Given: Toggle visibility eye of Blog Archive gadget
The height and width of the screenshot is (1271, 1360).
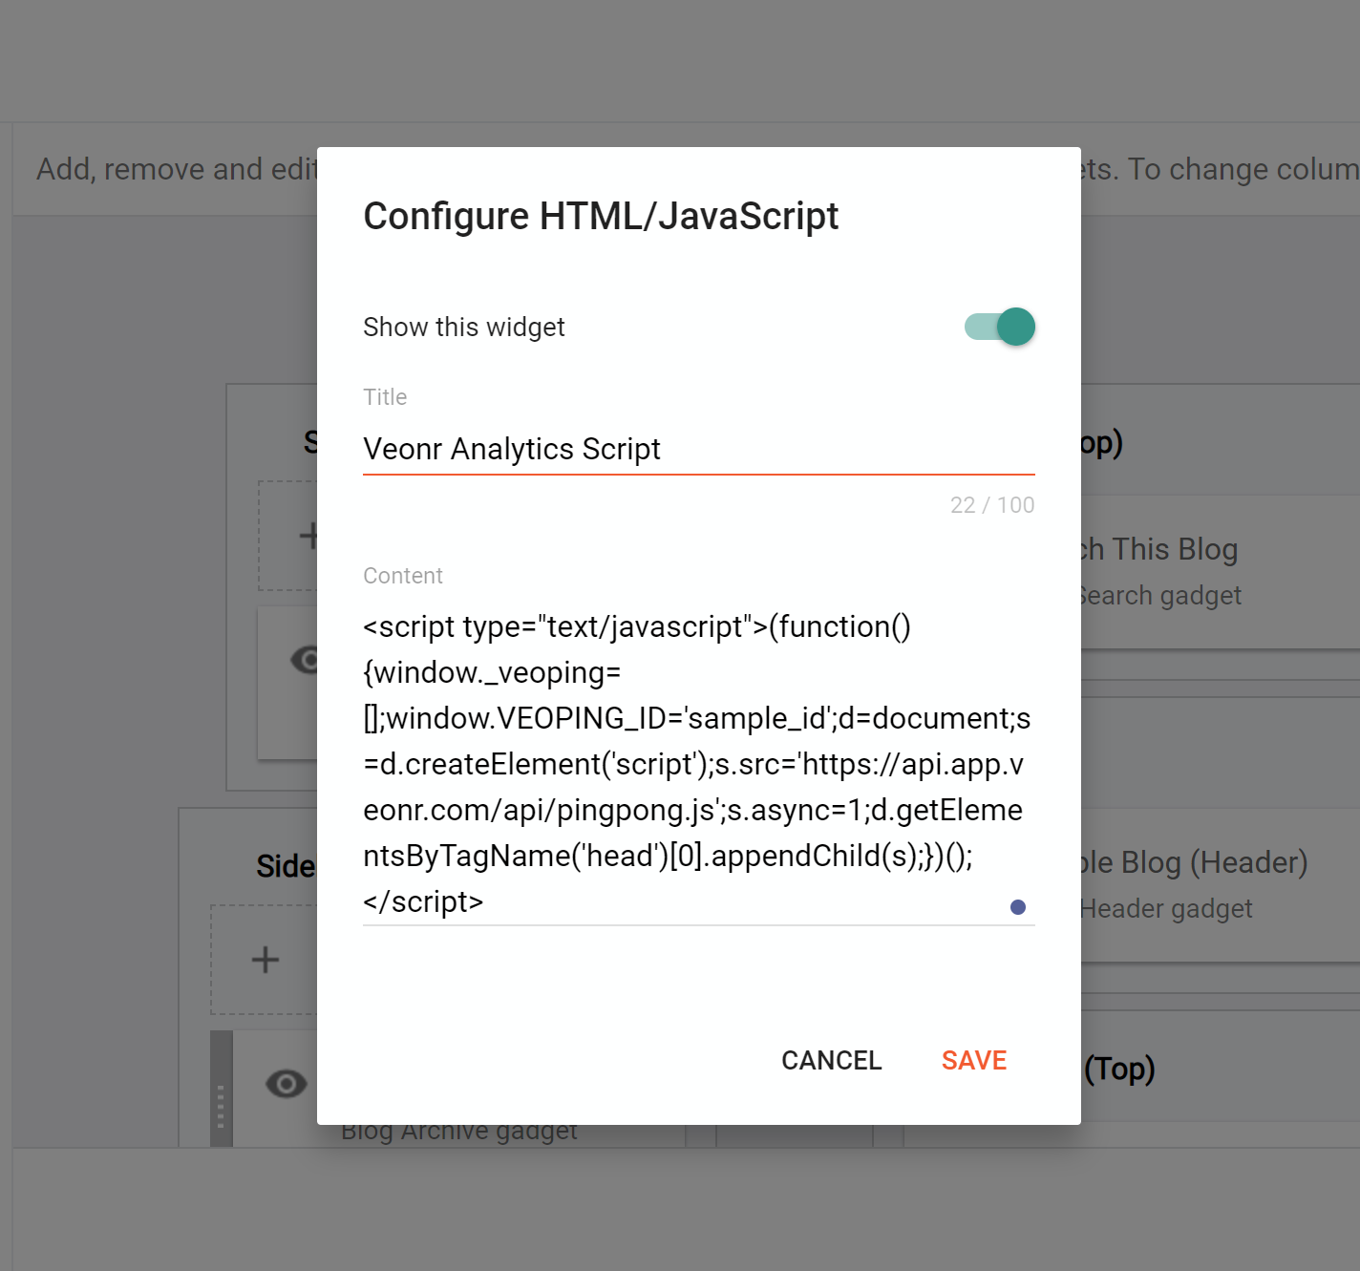Looking at the screenshot, I should pyautogui.click(x=286, y=1084).
